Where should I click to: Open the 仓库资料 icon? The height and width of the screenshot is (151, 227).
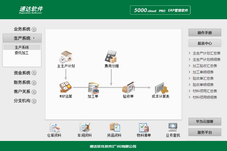tap(54, 128)
